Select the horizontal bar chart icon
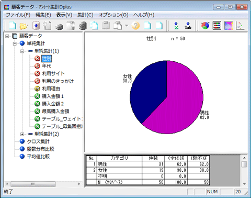 click(x=217, y=26)
